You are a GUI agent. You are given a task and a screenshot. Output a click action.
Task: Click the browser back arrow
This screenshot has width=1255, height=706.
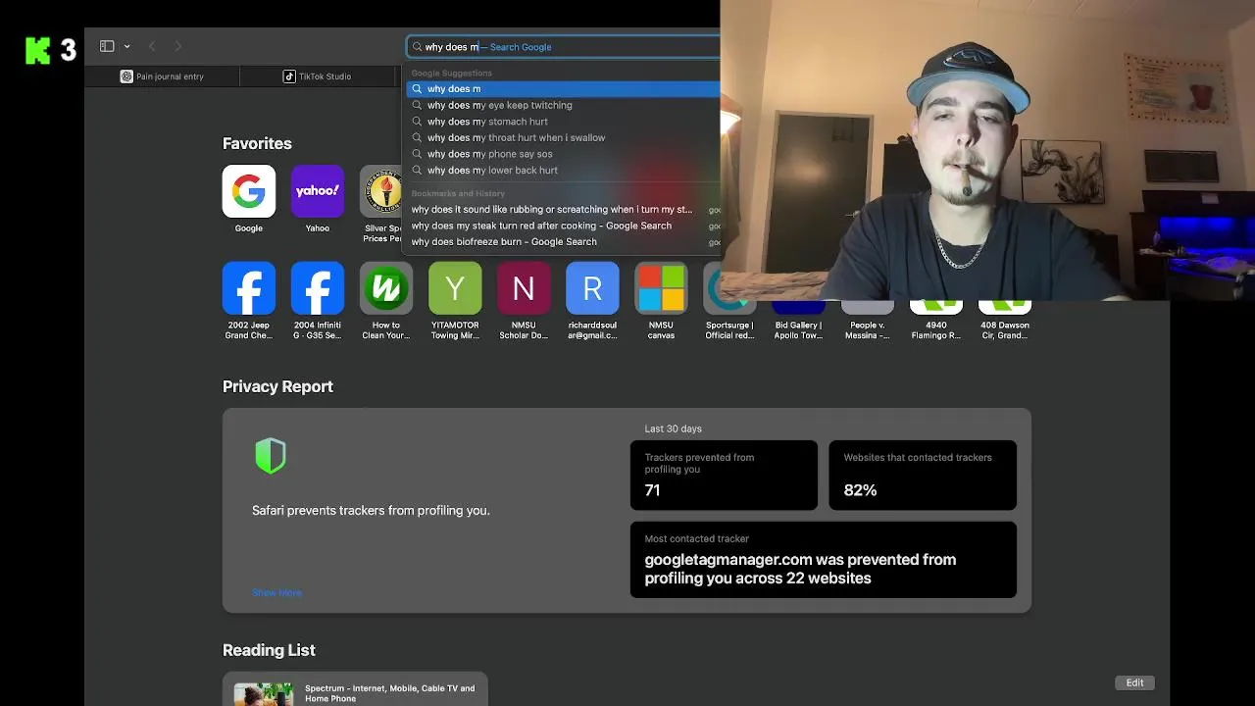[152, 46]
